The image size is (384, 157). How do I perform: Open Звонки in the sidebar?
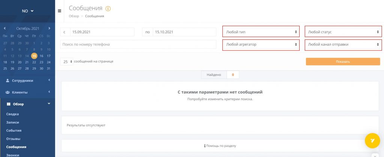point(13,155)
